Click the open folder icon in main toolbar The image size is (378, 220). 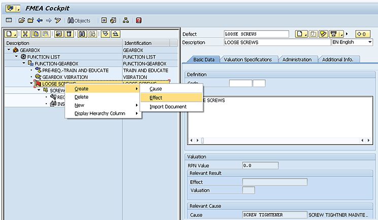pyautogui.click(x=22, y=21)
